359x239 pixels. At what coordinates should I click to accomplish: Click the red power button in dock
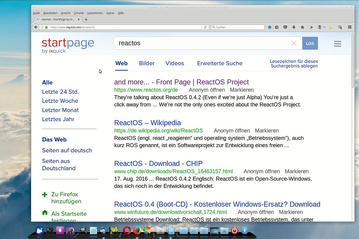[235, 230]
